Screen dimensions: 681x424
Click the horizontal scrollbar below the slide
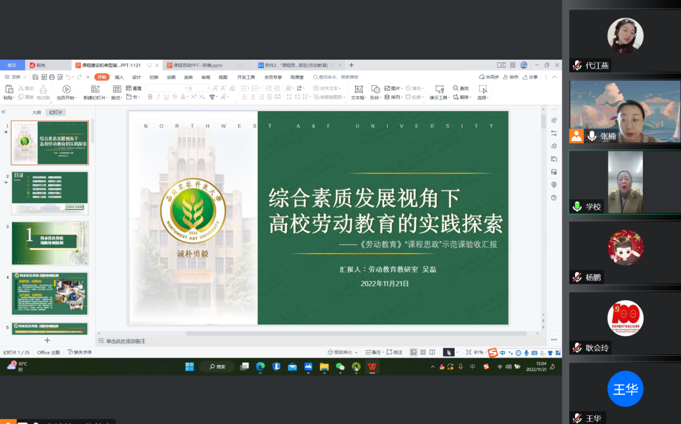pyautogui.click(x=356, y=333)
